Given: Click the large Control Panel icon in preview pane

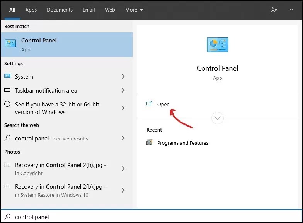Looking at the screenshot, I should [x=217, y=45].
